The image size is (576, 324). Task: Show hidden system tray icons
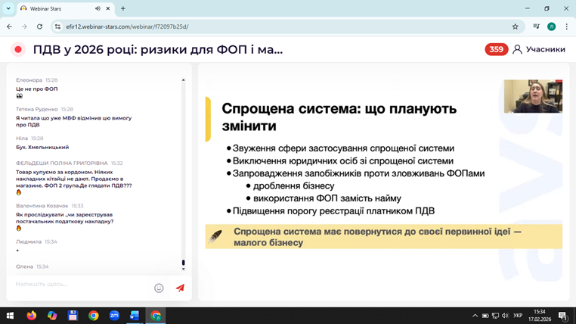point(475,316)
